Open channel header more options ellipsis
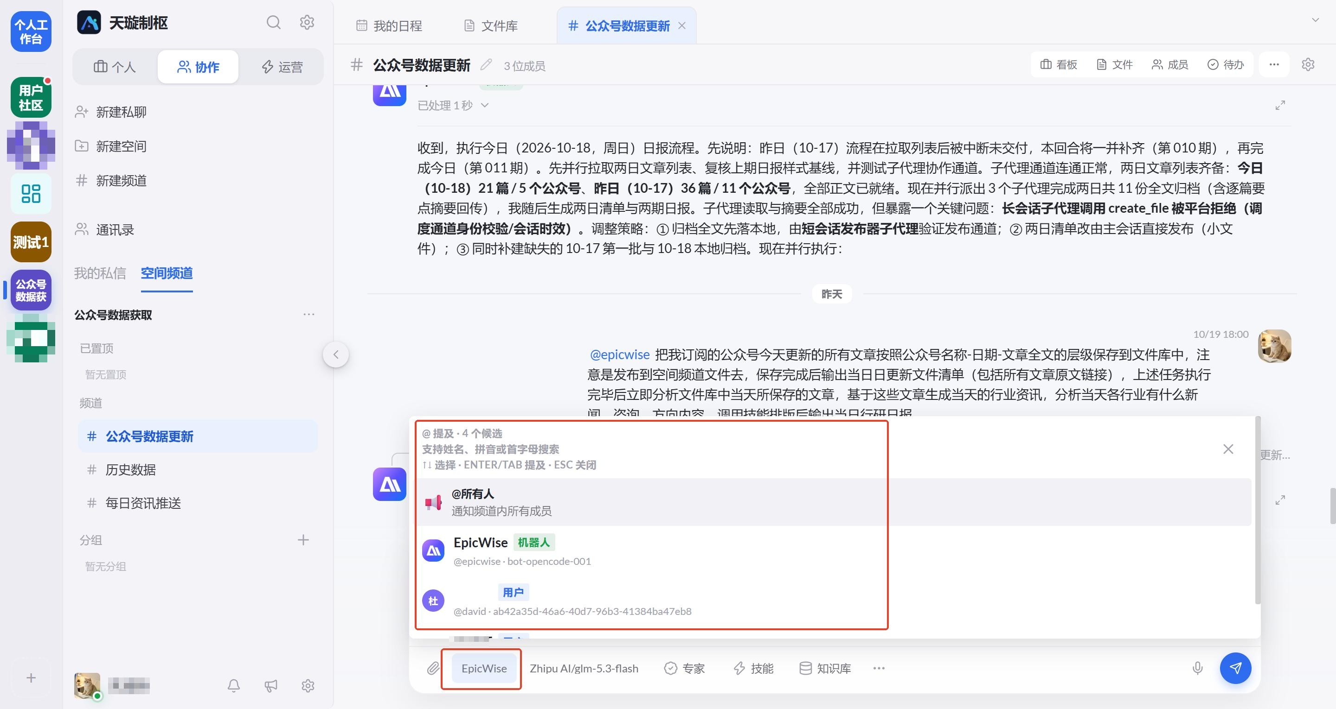Screen dimensions: 1336x709 click(1274, 64)
